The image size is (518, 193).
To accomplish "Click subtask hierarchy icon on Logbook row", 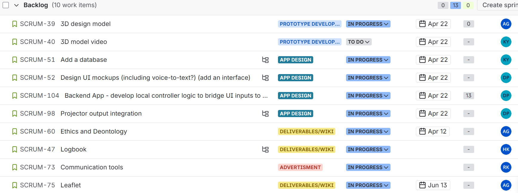I will (x=265, y=149).
